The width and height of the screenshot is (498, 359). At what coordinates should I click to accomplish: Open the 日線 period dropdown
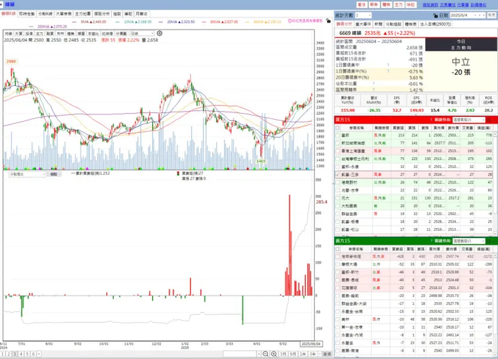click(x=142, y=34)
